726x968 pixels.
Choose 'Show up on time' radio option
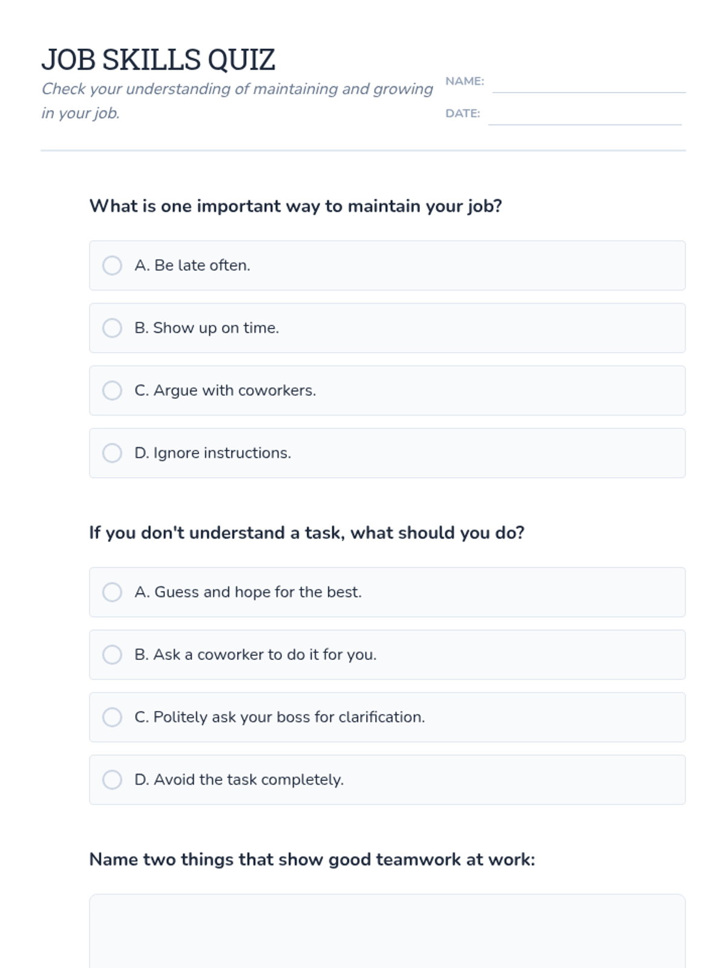click(112, 328)
